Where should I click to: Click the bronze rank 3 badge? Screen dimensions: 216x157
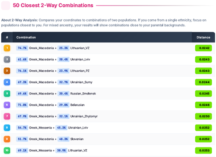[7, 71]
